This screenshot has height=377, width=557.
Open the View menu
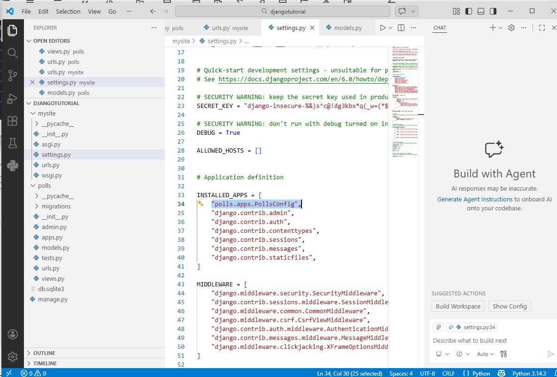click(94, 11)
